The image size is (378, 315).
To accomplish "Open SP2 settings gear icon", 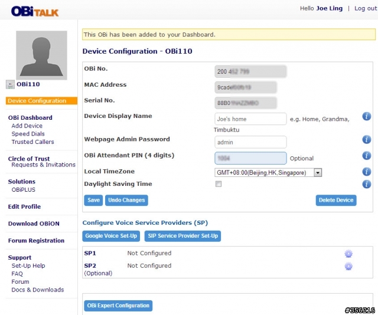I will (x=348, y=266).
